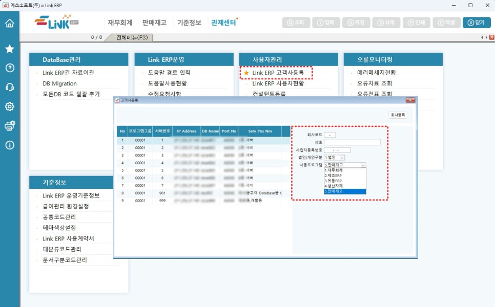Open 문서구분코드관리 link

coord(65,260)
